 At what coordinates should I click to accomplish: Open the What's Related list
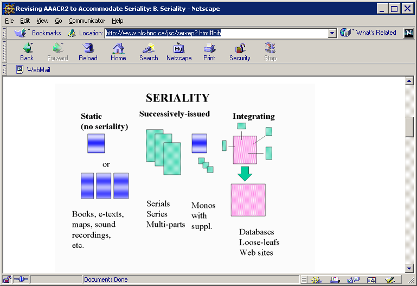(368, 33)
